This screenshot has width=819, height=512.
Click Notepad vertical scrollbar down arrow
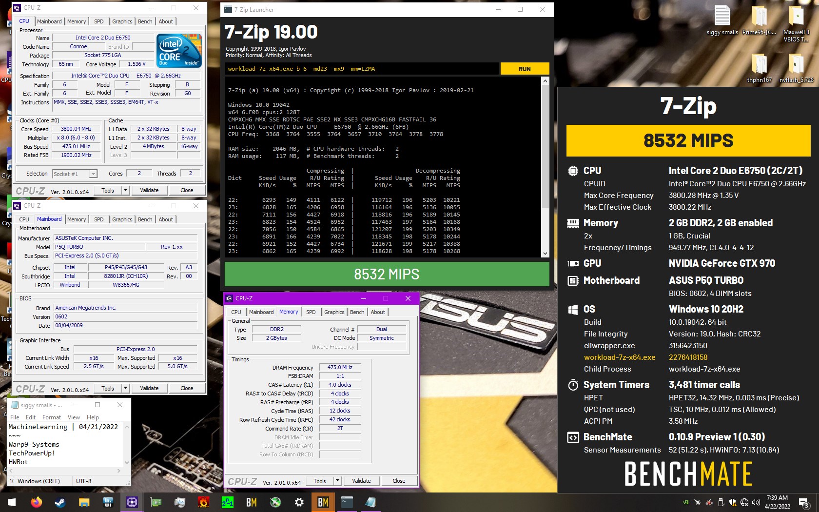click(x=127, y=463)
